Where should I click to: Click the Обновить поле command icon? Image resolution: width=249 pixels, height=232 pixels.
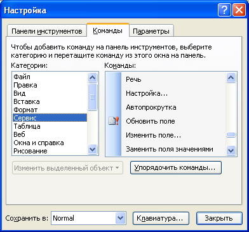[x=114, y=121]
